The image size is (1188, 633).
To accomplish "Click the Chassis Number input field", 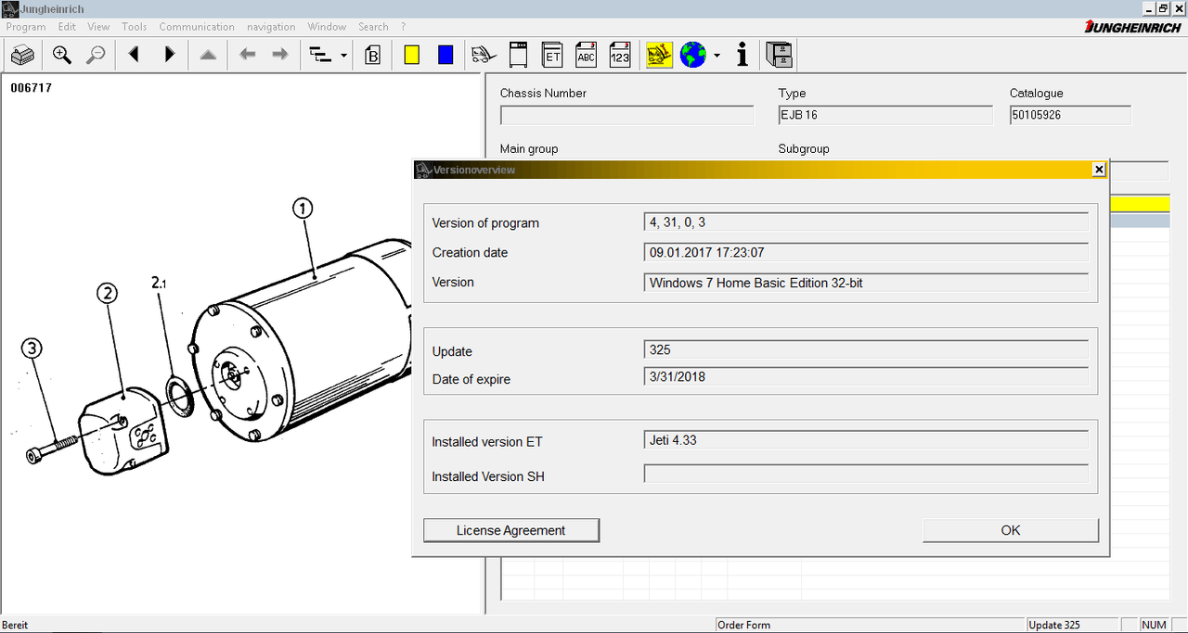I will 627,115.
